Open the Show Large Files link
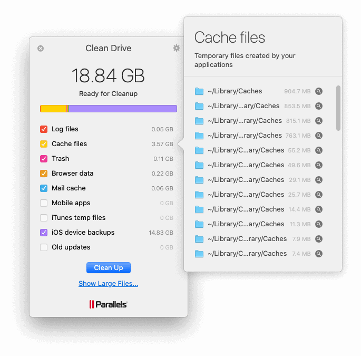 pyautogui.click(x=108, y=284)
